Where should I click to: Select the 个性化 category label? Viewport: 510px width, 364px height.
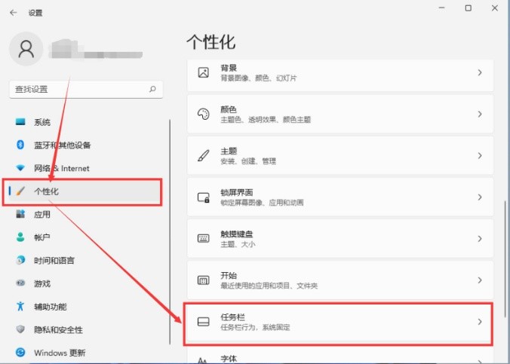(46, 191)
